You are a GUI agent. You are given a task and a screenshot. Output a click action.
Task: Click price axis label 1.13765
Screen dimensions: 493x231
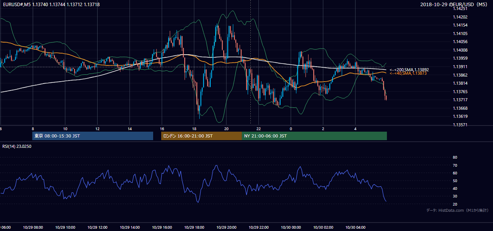[x=460, y=92]
